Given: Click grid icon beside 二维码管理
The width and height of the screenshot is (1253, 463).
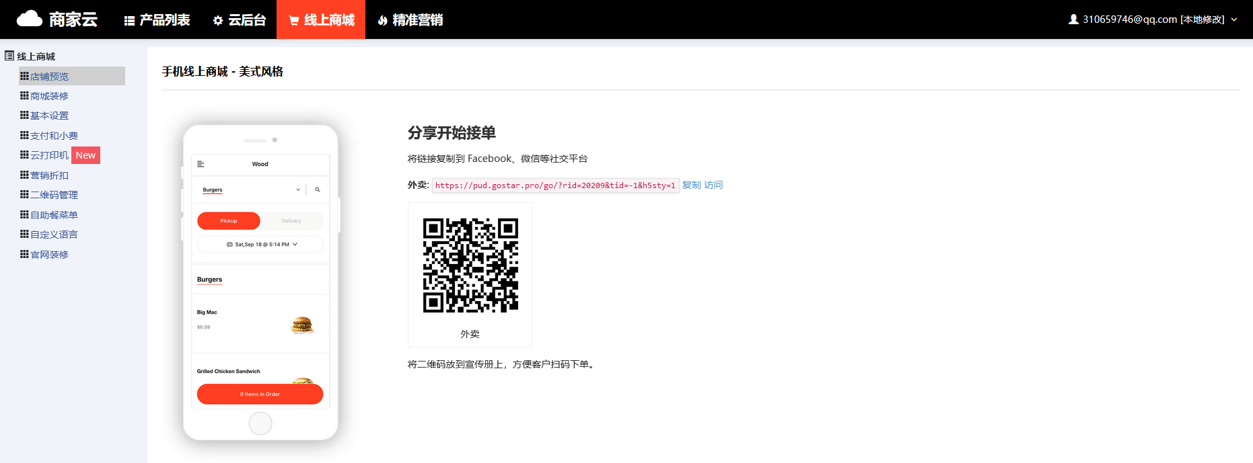Looking at the screenshot, I should pos(24,194).
